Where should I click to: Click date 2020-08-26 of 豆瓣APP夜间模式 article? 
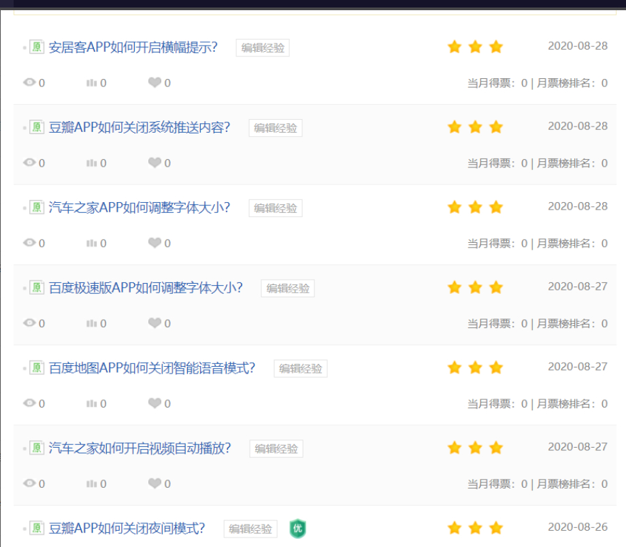pyautogui.click(x=578, y=527)
